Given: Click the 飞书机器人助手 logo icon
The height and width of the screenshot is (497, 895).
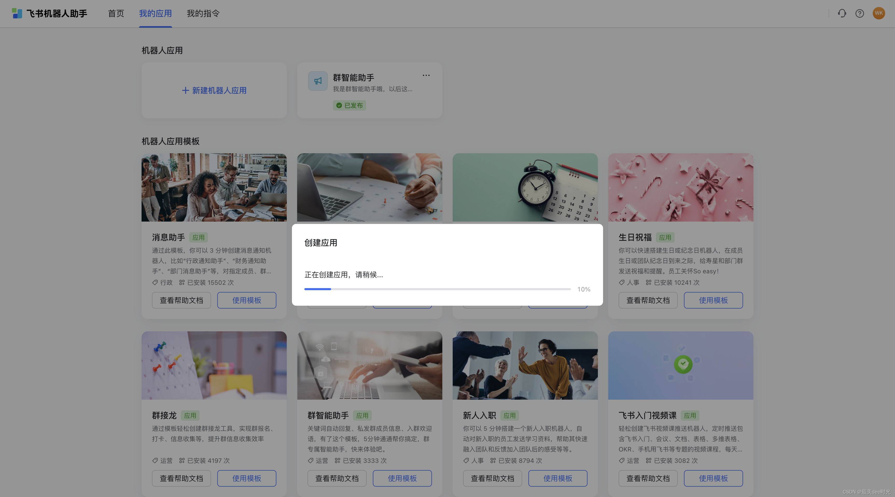Looking at the screenshot, I should click(x=17, y=13).
